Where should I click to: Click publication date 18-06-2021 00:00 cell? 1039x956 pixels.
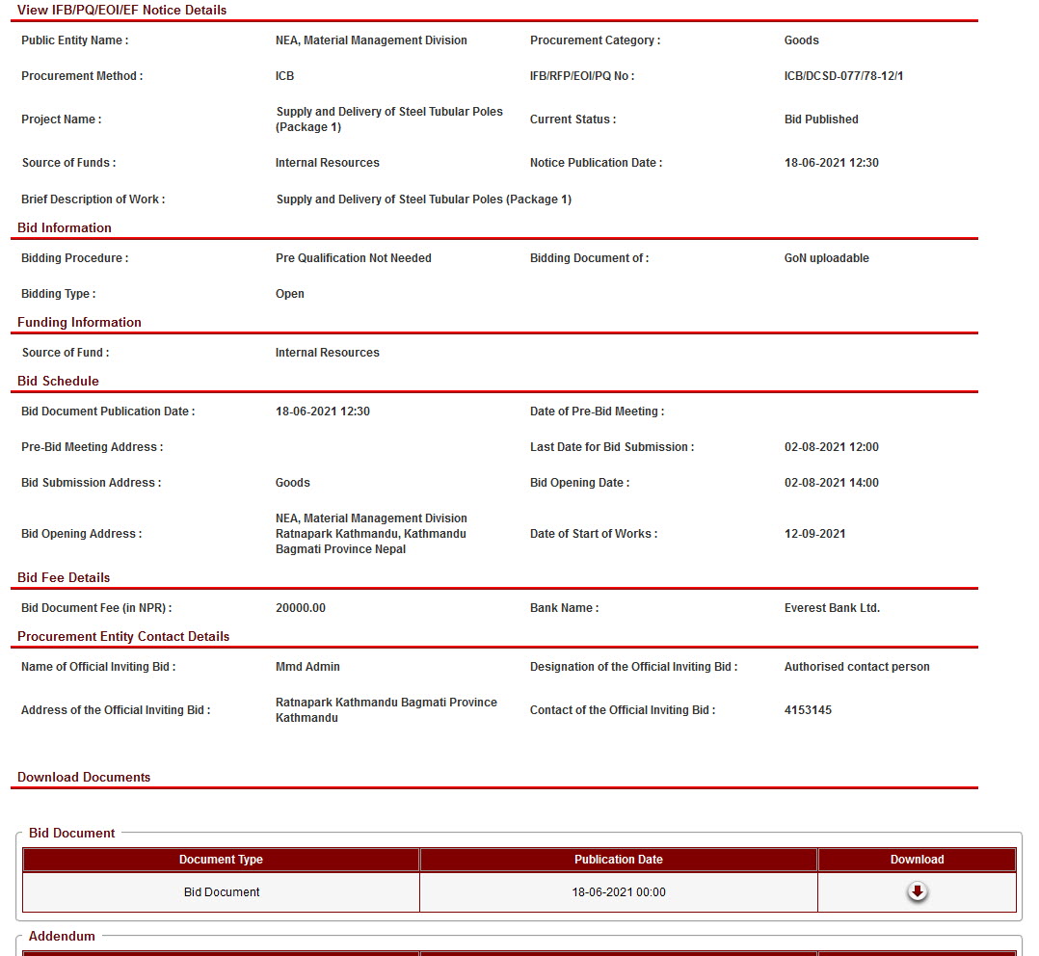(x=618, y=892)
